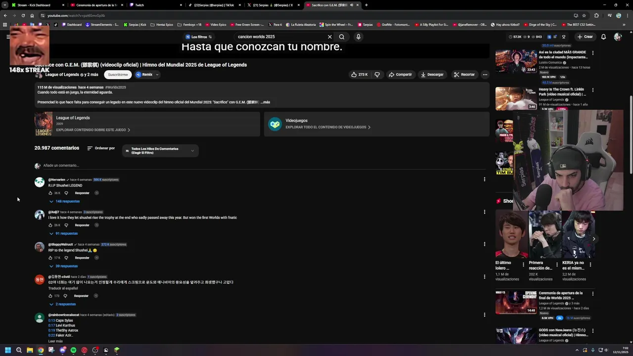This screenshot has width=633, height=356.
Task: Bookmark this page with star icon
Action: pos(584,15)
